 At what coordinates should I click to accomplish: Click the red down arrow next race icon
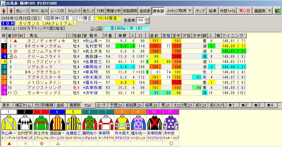click(11, 11)
